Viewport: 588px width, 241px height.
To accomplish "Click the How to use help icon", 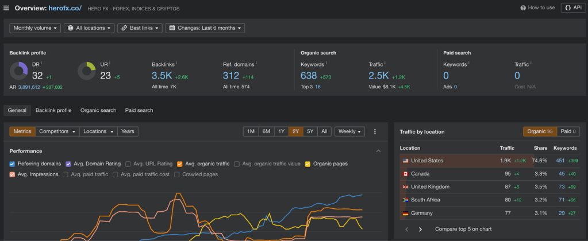I will [x=523, y=8].
